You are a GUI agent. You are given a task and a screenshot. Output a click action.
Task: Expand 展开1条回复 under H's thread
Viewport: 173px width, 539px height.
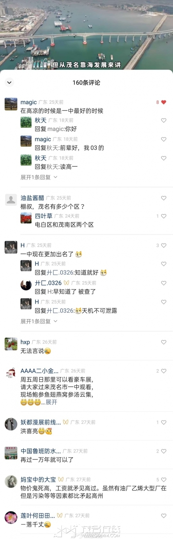point(39,321)
